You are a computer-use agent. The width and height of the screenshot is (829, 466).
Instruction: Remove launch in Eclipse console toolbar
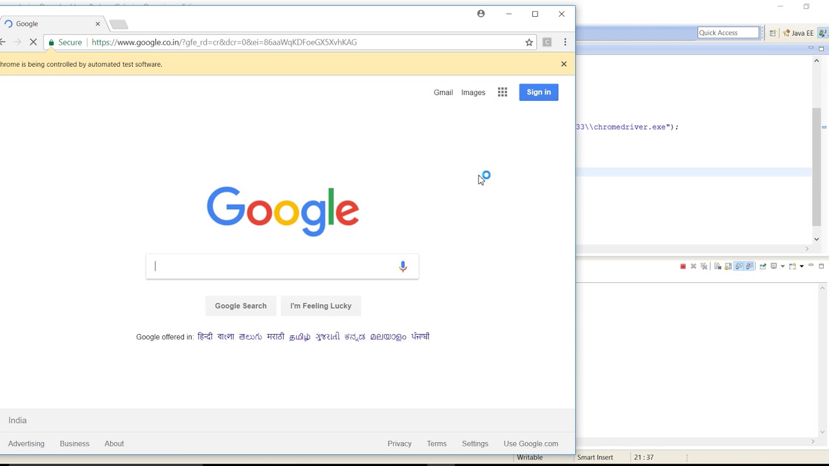point(694,266)
